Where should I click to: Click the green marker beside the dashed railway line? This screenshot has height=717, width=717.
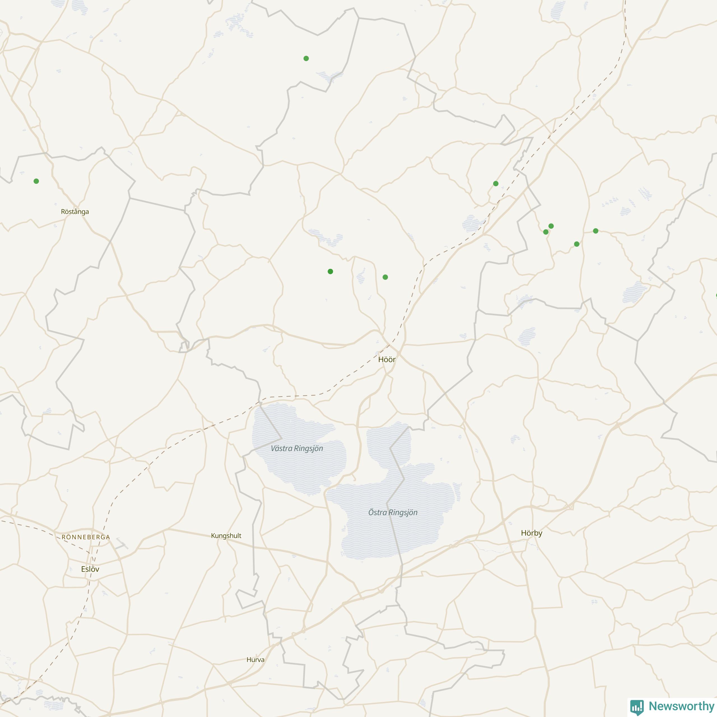pos(496,183)
